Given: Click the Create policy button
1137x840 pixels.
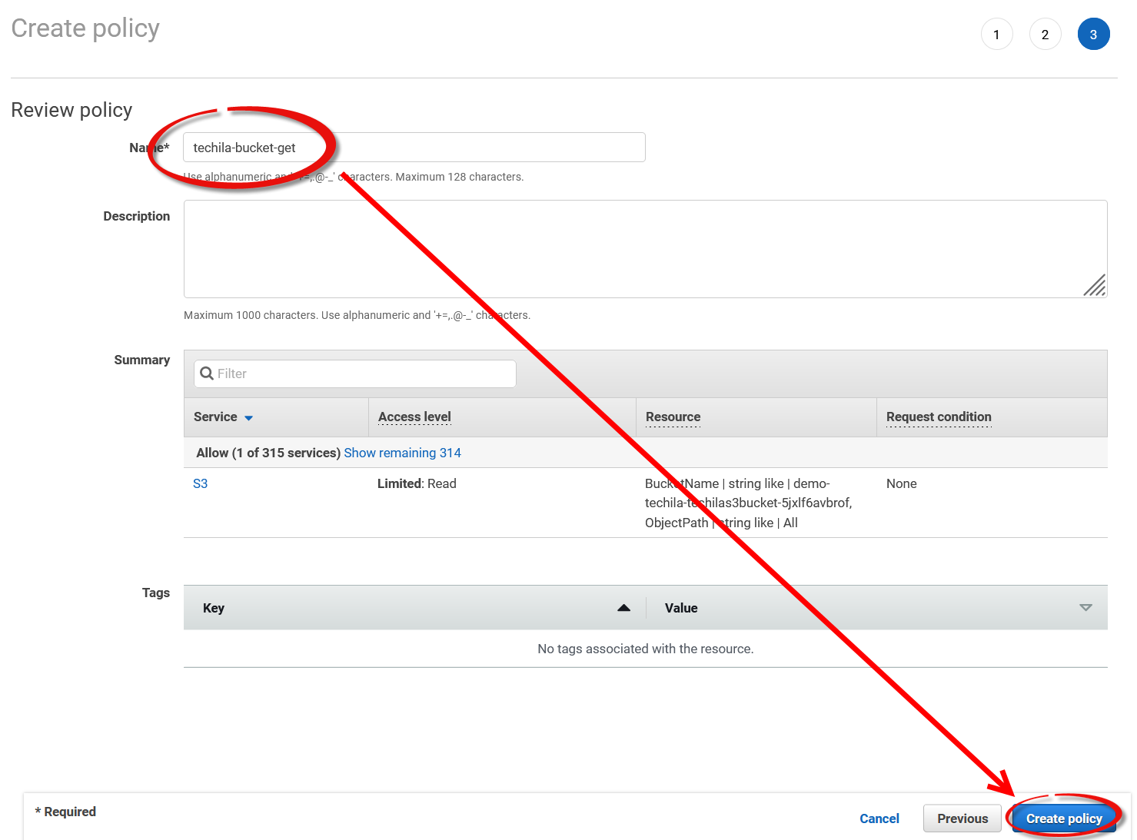Looking at the screenshot, I should point(1063,818).
